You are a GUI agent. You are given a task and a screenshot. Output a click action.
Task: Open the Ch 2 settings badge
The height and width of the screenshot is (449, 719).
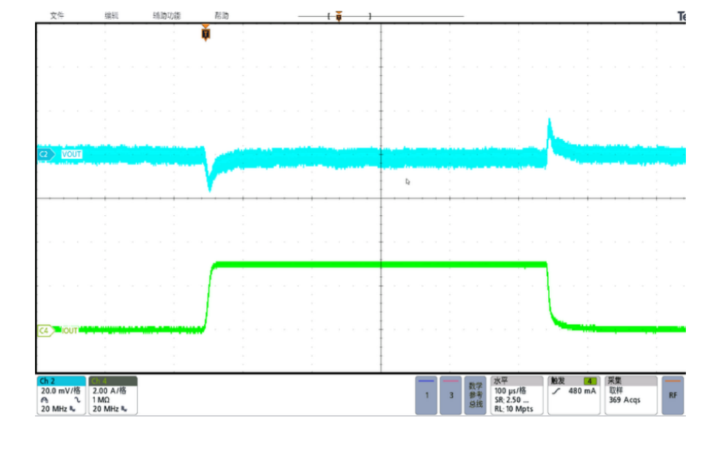(61, 395)
